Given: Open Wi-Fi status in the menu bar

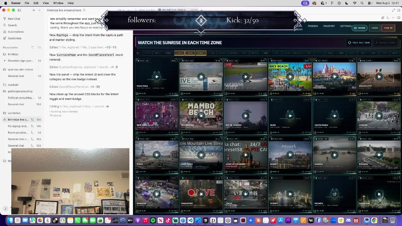Looking at the screenshot, I should 355,3.
